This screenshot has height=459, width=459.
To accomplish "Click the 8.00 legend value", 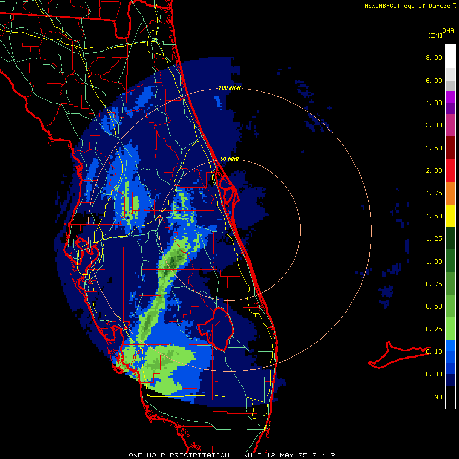I will click(x=434, y=57).
